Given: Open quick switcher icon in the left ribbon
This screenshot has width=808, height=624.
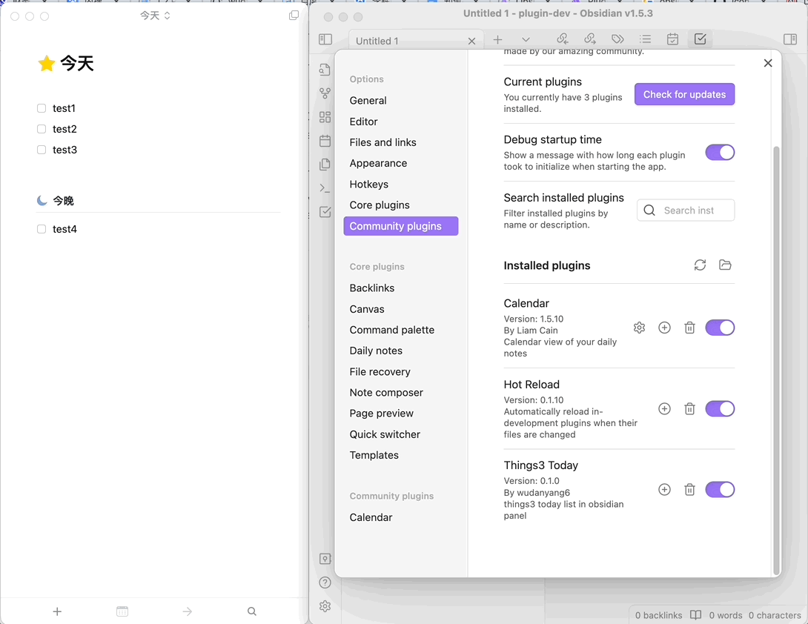Looking at the screenshot, I should pos(325,70).
